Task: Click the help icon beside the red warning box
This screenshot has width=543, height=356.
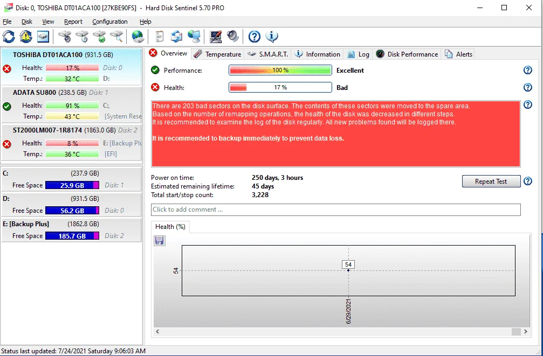Action: 527,104
